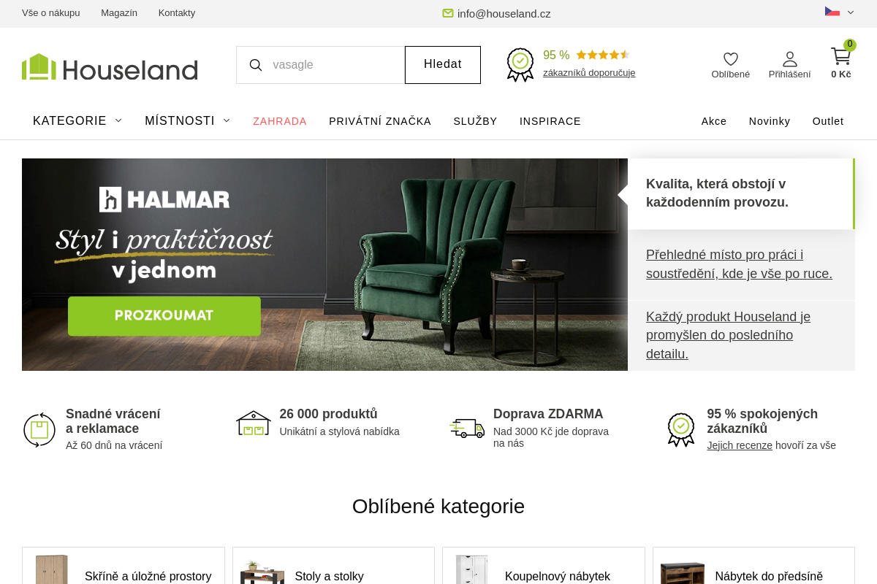Click the info@houseland.cz envelope icon
Image resolution: width=877 pixels, height=584 pixels.
pyautogui.click(x=448, y=13)
